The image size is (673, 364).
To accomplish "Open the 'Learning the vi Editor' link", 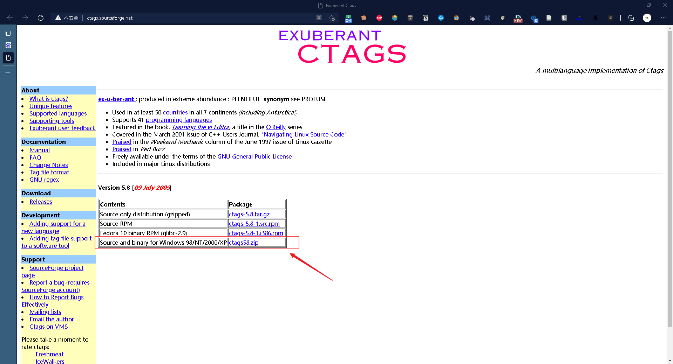I will coord(200,127).
